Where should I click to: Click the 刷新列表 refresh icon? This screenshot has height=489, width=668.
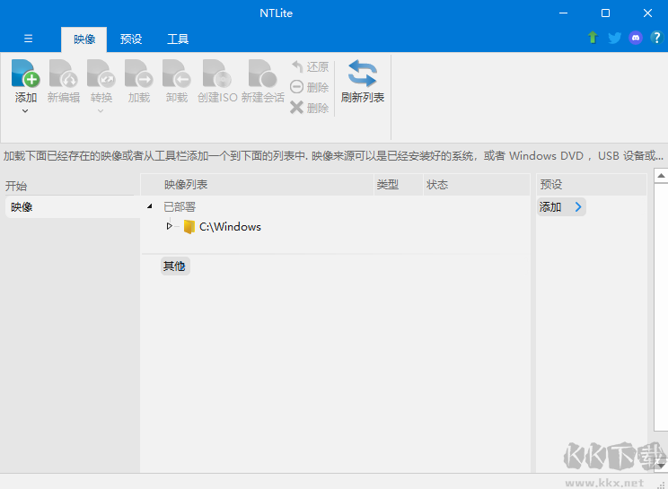tap(362, 74)
